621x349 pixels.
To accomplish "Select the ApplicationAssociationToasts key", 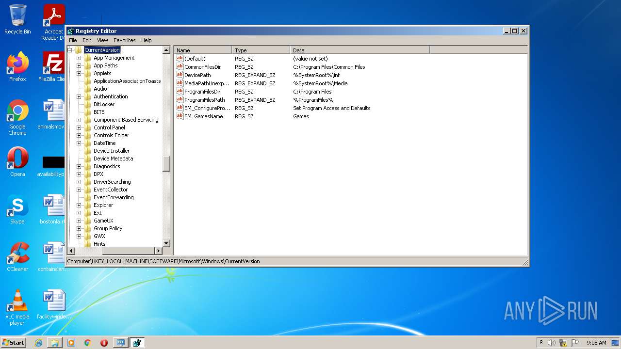I will pyautogui.click(x=127, y=81).
